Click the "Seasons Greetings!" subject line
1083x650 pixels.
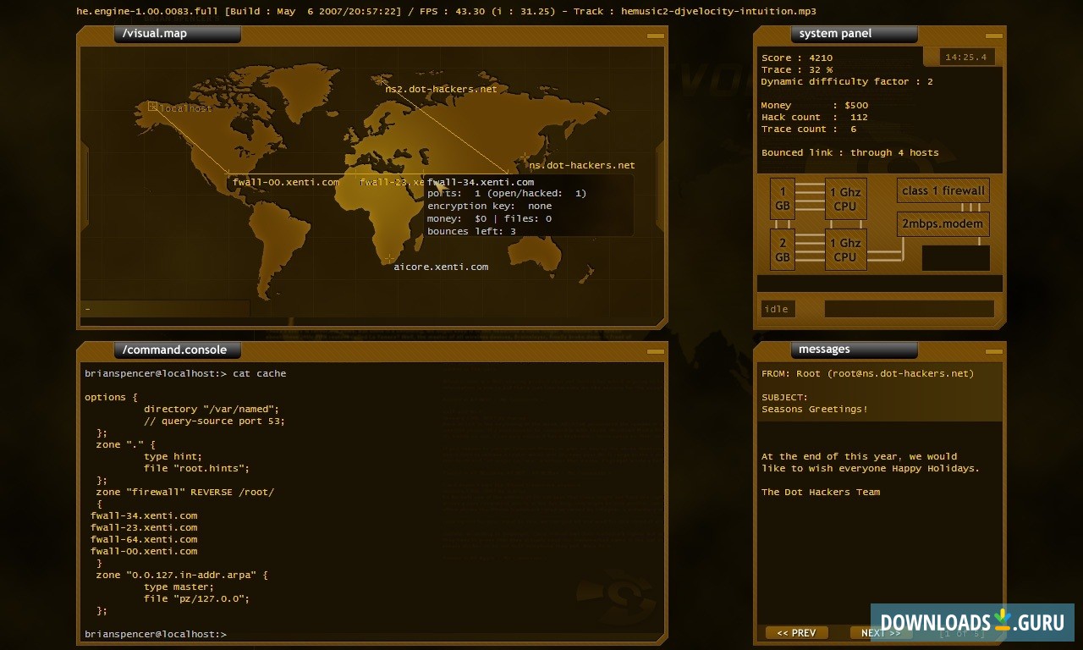coord(815,409)
